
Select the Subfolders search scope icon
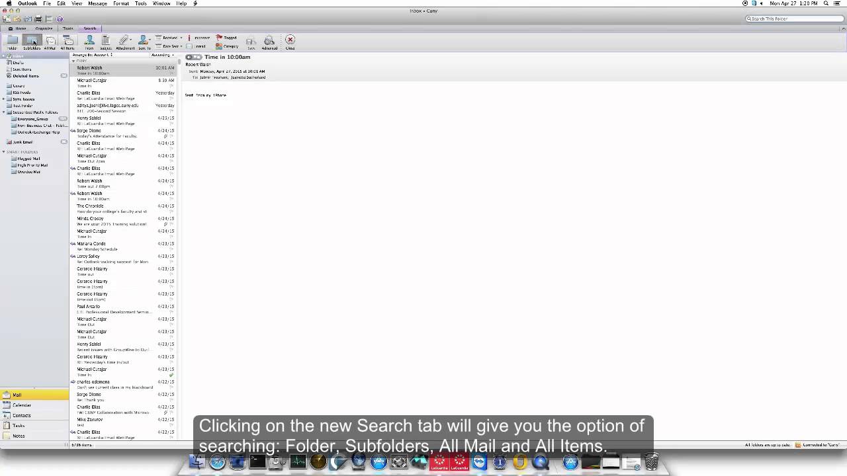tap(32, 42)
